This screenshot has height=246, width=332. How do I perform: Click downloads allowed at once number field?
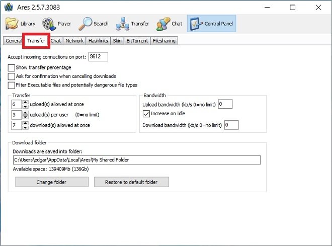[x=17, y=125]
